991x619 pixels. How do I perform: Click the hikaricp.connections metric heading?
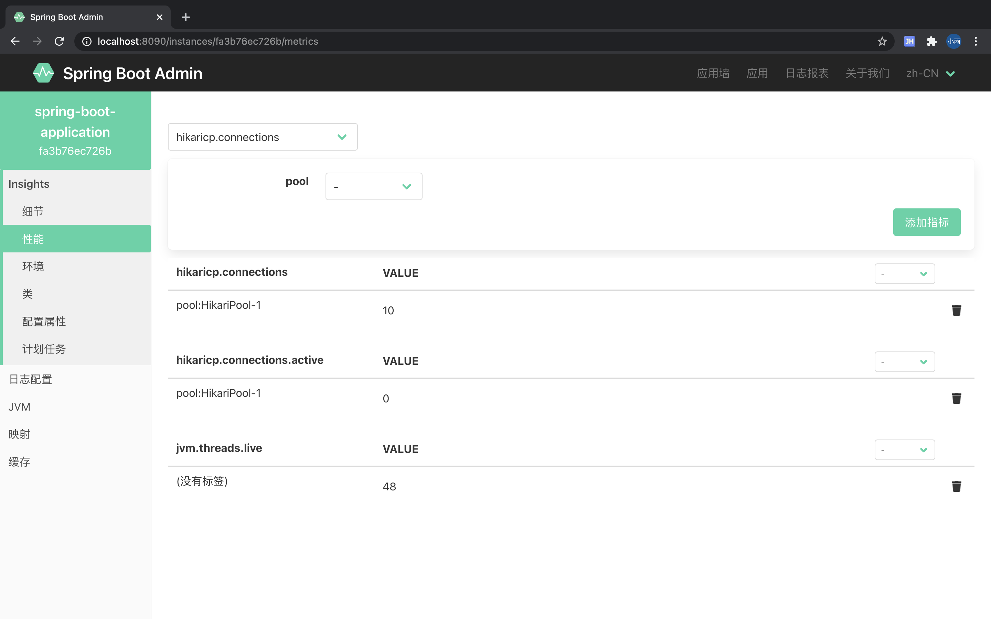[x=232, y=272]
